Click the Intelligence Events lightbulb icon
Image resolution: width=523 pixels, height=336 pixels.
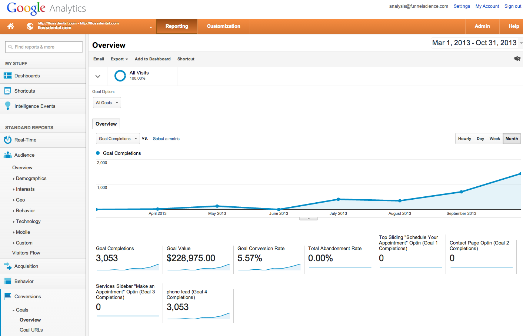(7, 106)
